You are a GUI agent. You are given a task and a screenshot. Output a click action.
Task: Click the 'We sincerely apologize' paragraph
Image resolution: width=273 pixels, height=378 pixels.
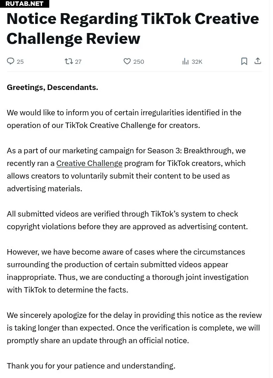pyautogui.click(x=134, y=328)
